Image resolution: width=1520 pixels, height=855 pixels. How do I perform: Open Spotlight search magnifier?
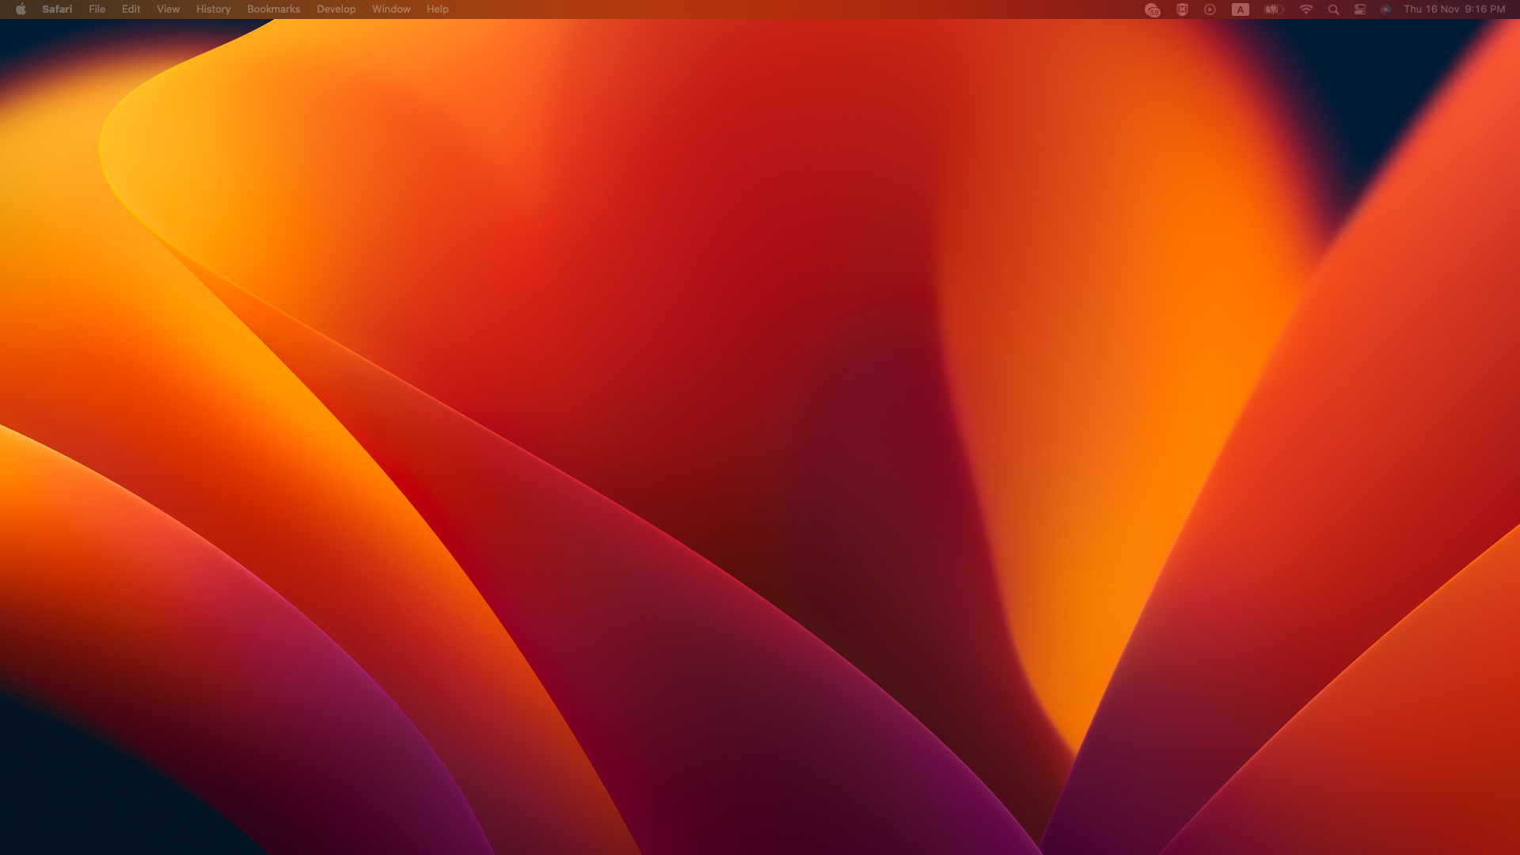1333,9
